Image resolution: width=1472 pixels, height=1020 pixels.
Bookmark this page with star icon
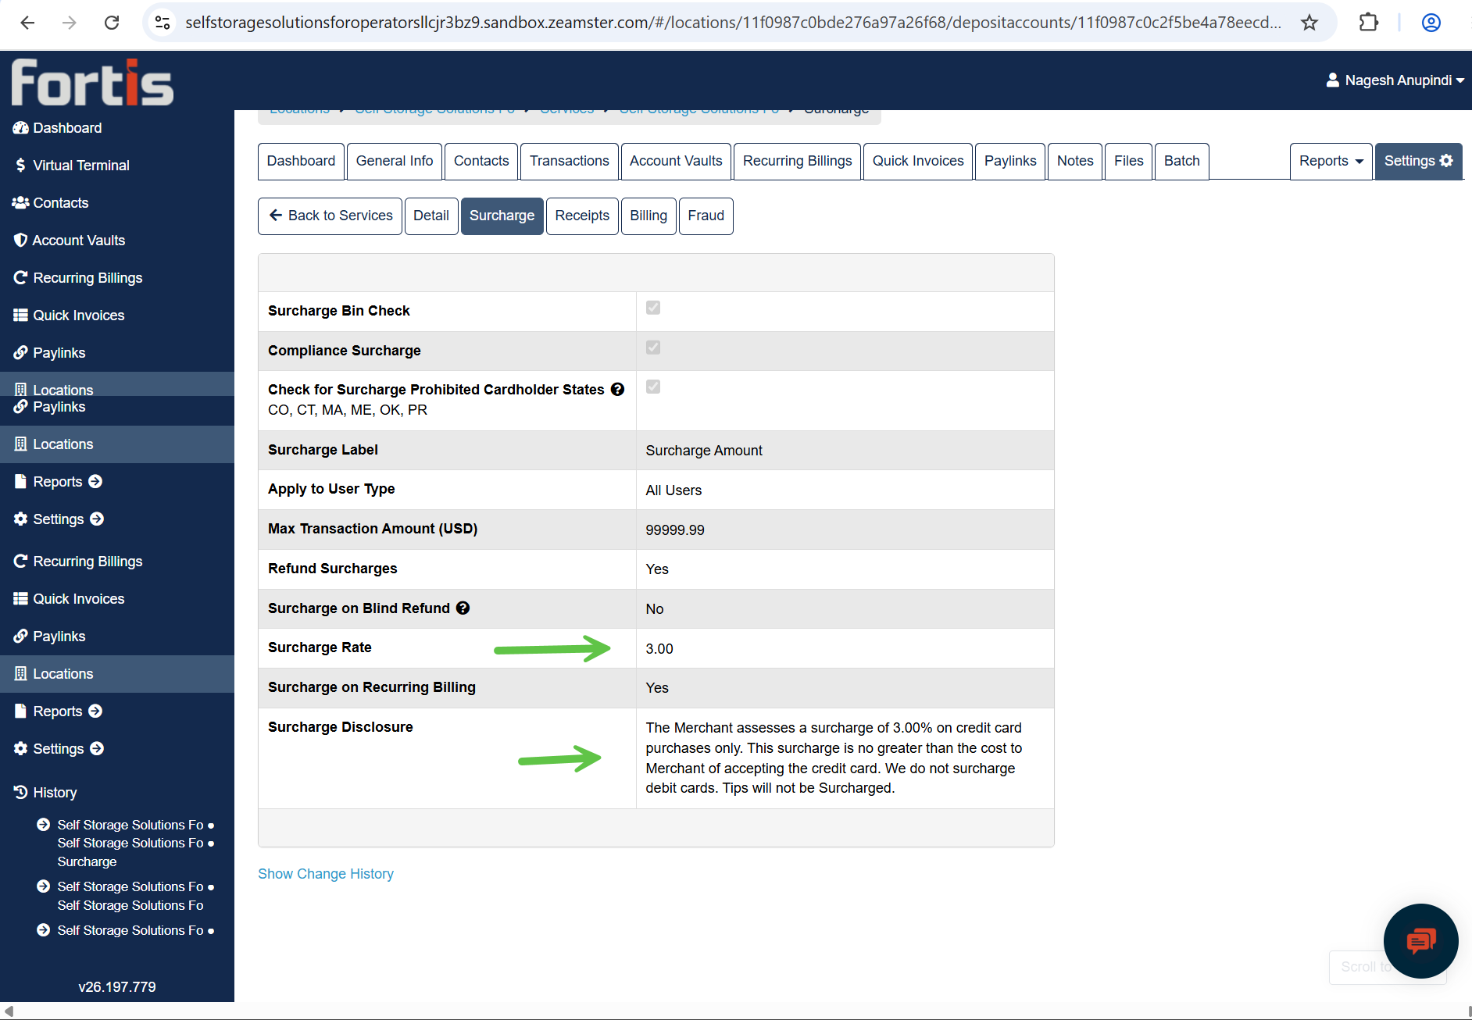click(x=1309, y=23)
